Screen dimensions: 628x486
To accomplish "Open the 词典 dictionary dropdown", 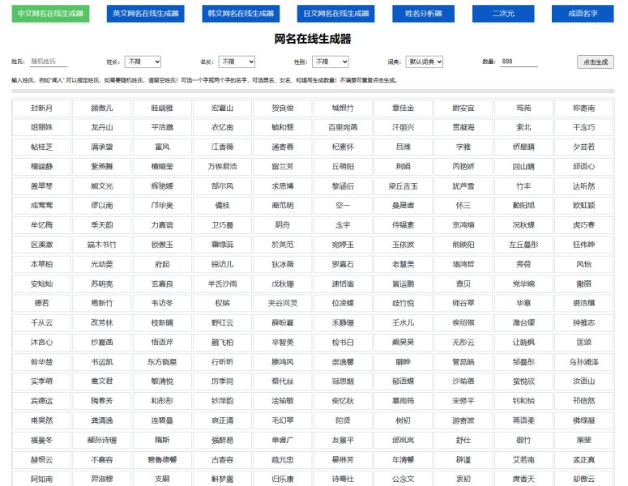I will pos(424,62).
